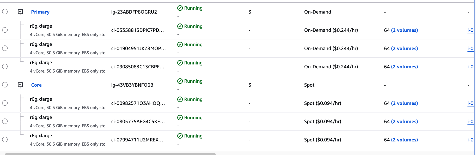The image size is (476, 155).
Task: Select the Primary instance group radio button
Action: (5, 12)
